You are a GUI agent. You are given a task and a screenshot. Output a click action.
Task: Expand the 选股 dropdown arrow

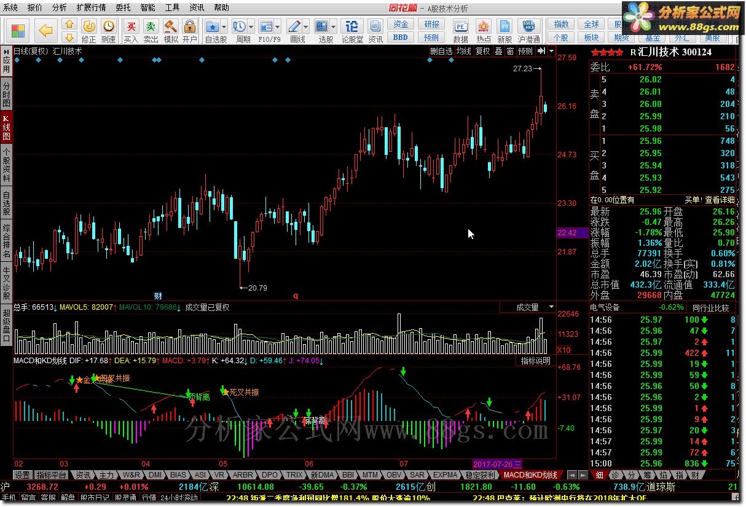click(x=333, y=26)
